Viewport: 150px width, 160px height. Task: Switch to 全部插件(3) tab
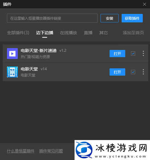(18, 33)
